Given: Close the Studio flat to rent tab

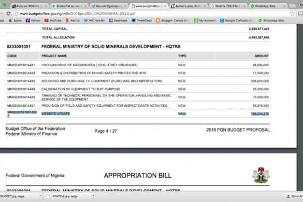Looking at the screenshot, I should pos(85,6).
